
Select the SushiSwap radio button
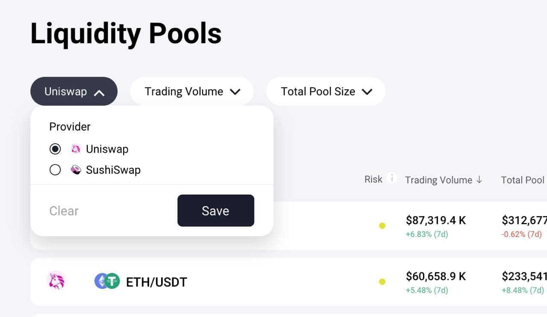pos(55,170)
